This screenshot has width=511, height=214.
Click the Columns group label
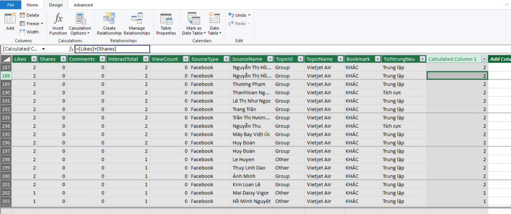point(23,41)
